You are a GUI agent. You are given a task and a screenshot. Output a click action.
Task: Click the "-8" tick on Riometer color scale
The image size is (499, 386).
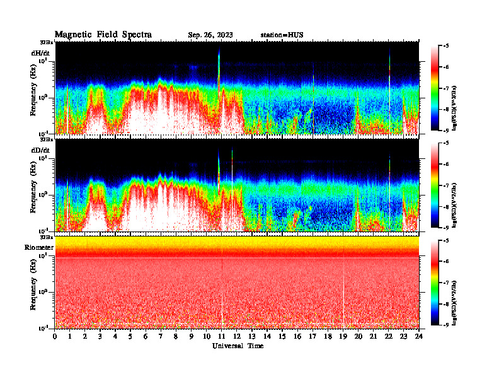click(446, 304)
